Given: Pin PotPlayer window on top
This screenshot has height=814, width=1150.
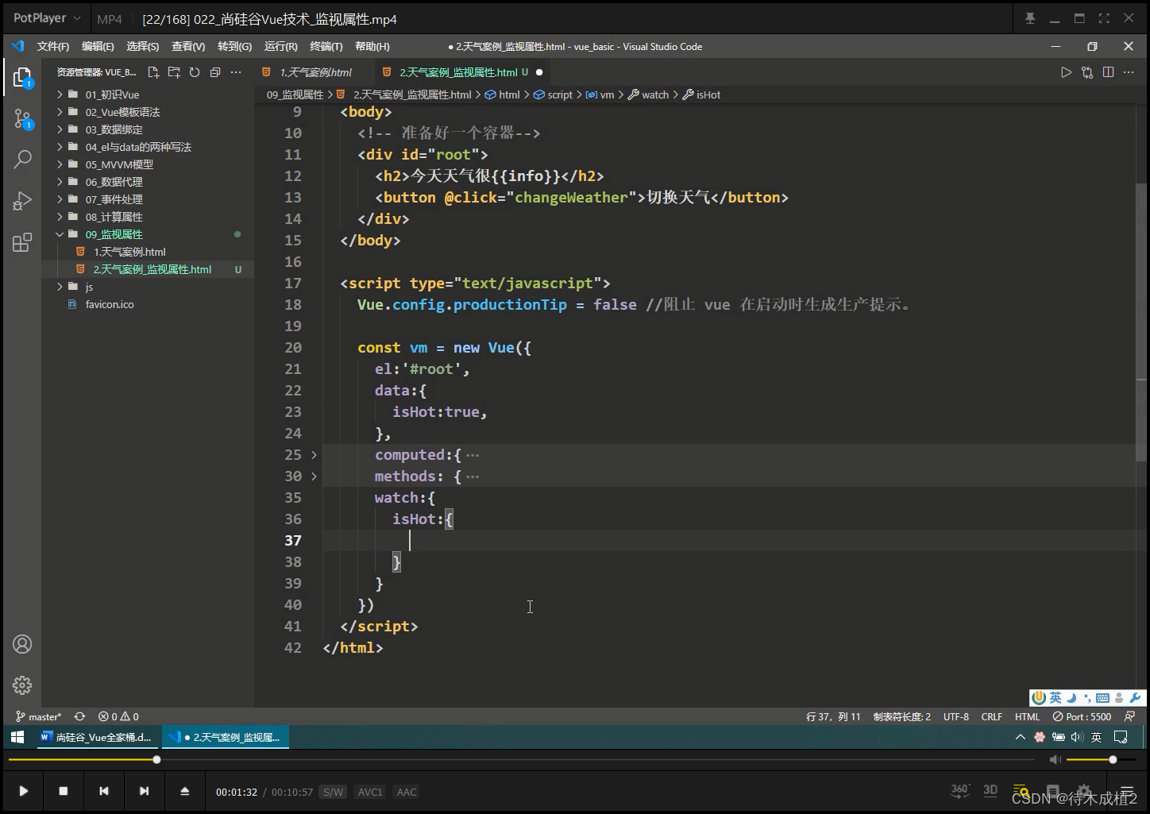Looking at the screenshot, I should 1030,18.
